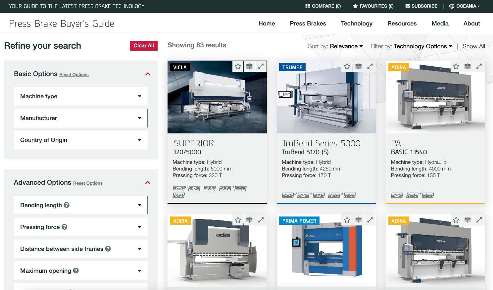Click the Bending length help icon
493x290 pixels.
tap(67, 205)
